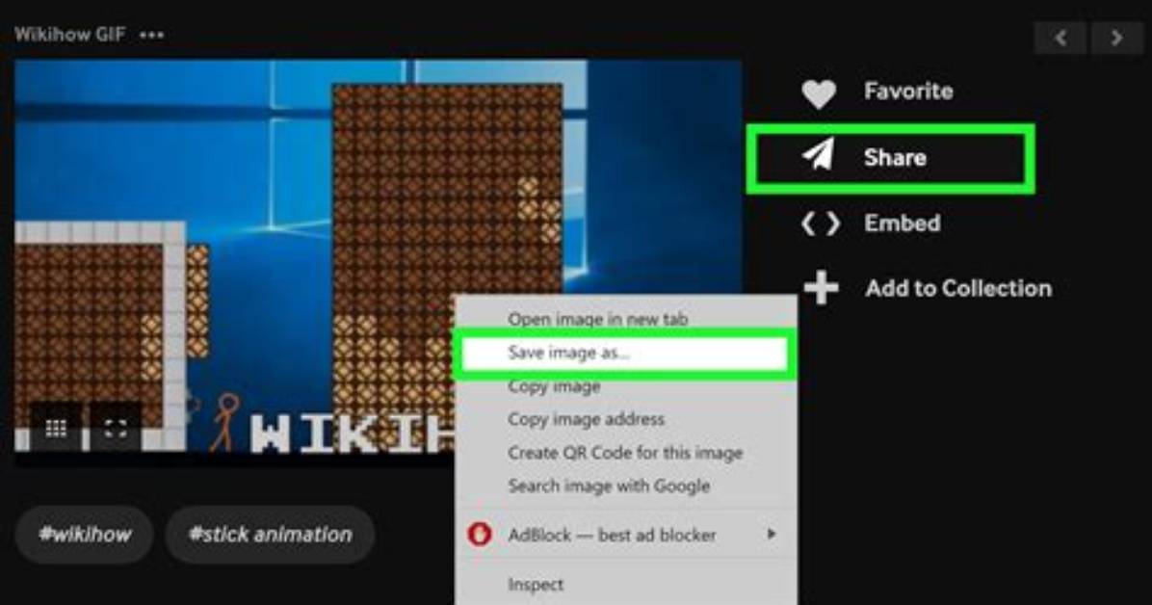Select Search image with Google
Viewport: 1152px width, 605px height.
(625, 486)
